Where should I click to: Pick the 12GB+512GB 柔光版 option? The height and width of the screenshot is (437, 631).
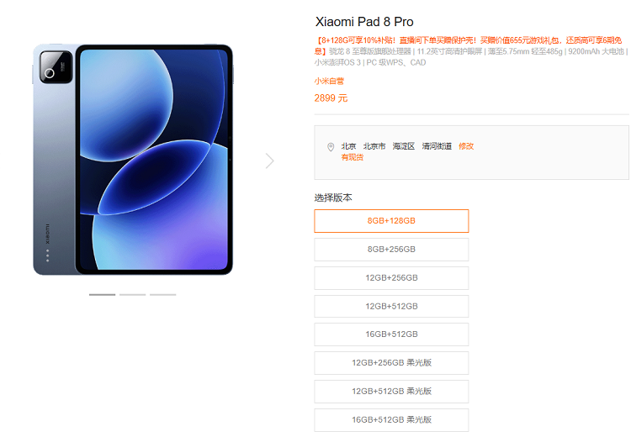coord(391,391)
